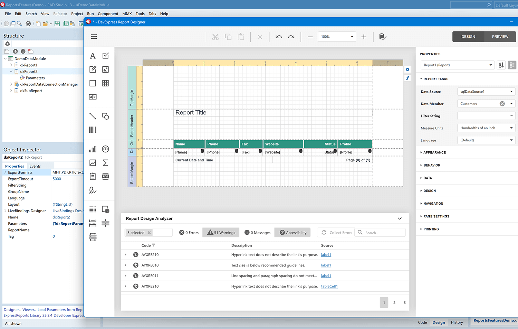Viewport: 518px width, 329px height.
Task: Pick the Table of Contents tool
Action: [x=93, y=209]
